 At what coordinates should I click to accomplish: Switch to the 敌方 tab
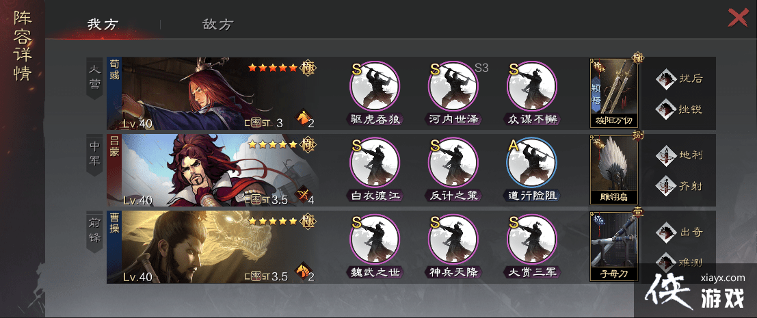(218, 25)
